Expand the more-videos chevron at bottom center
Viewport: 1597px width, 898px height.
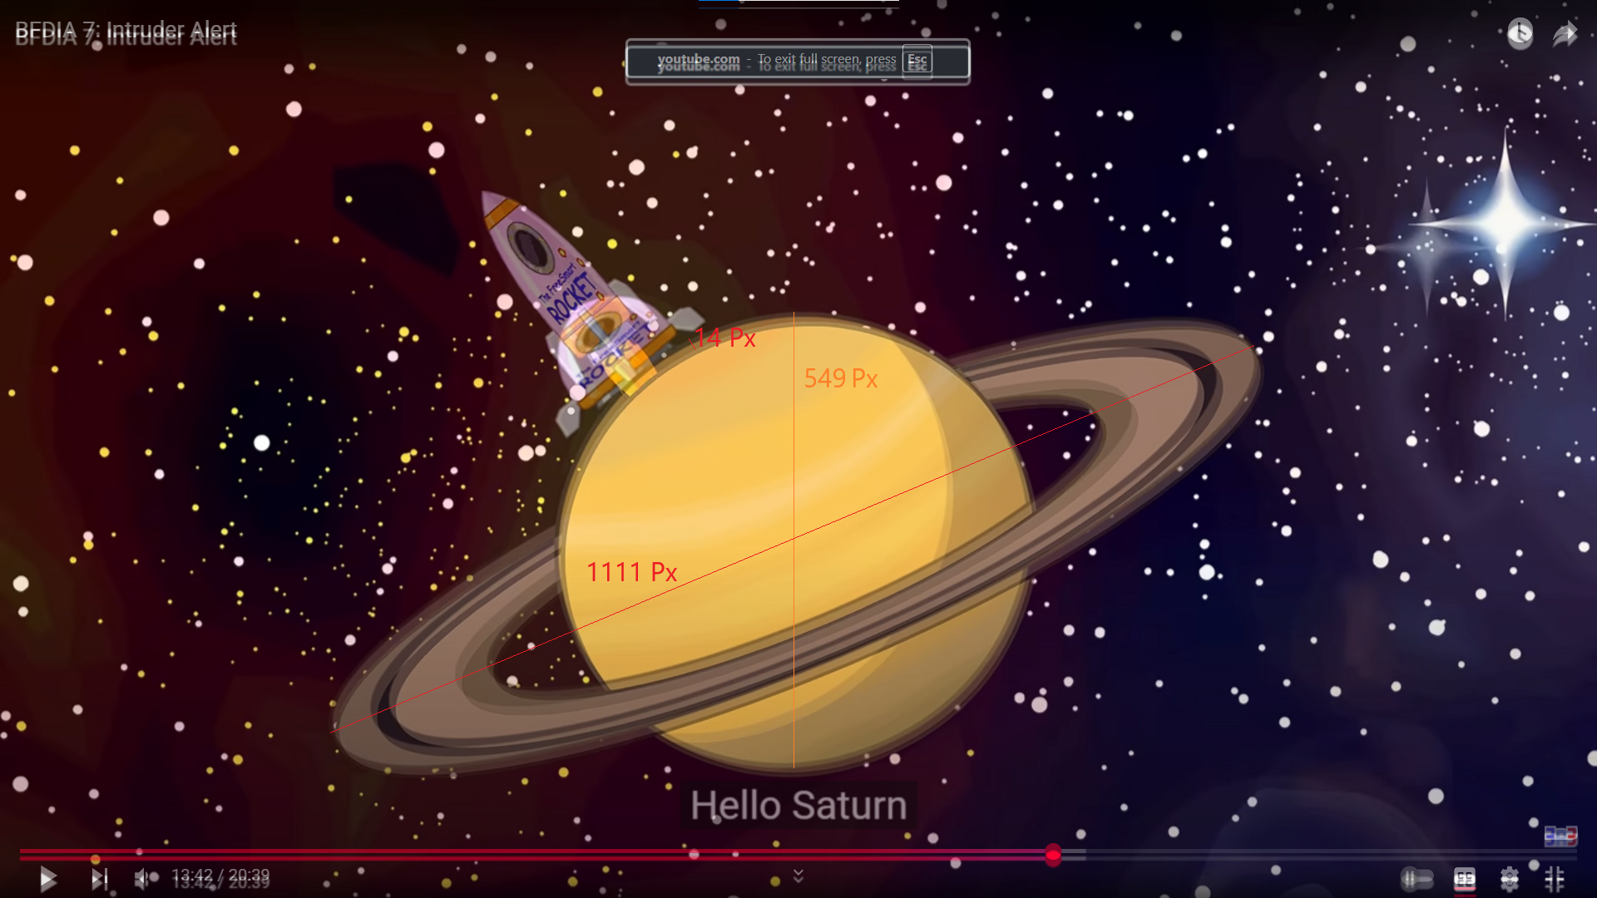(x=798, y=876)
